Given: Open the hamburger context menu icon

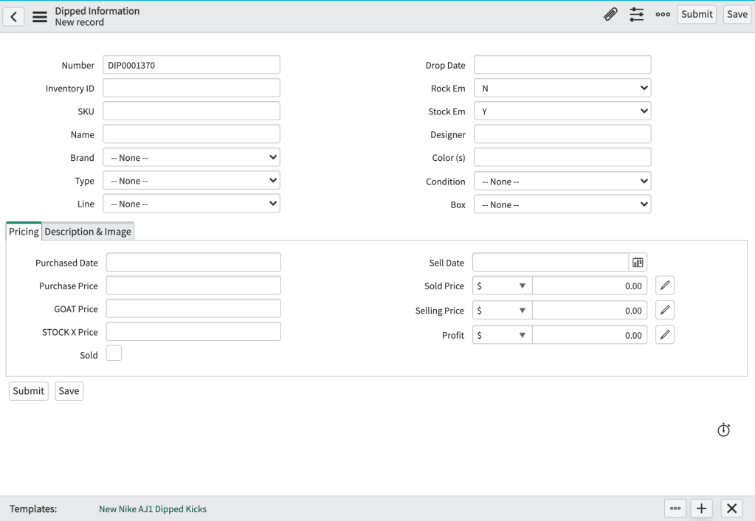Looking at the screenshot, I should point(39,17).
